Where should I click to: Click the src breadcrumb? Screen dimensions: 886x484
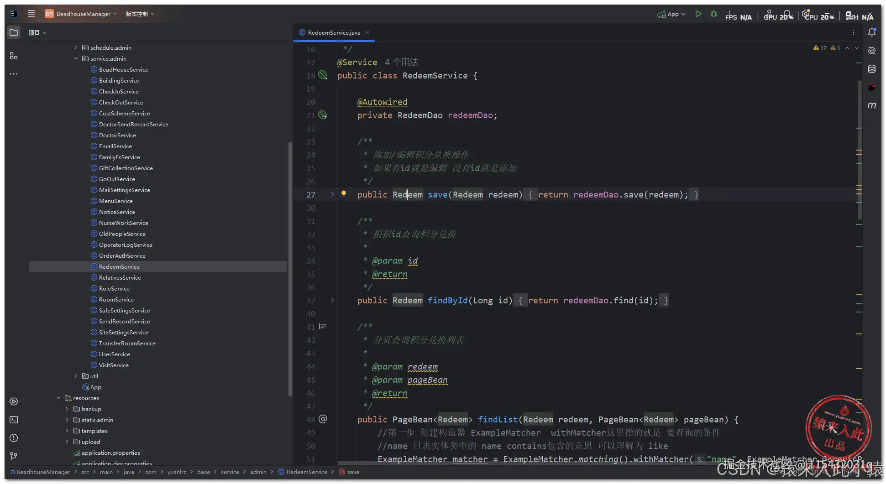point(85,472)
